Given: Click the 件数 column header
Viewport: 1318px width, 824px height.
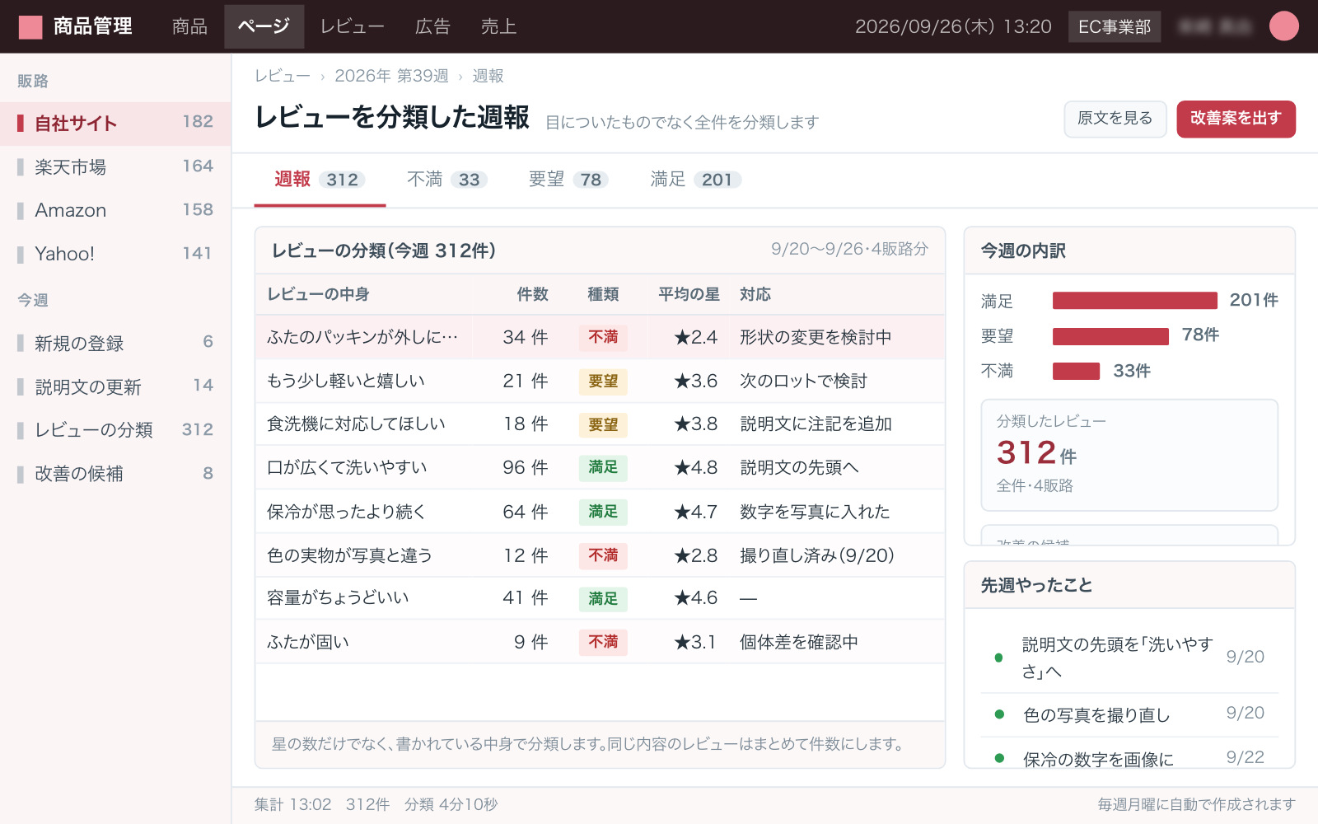Looking at the screenshot, I should [x=532, y=294].
